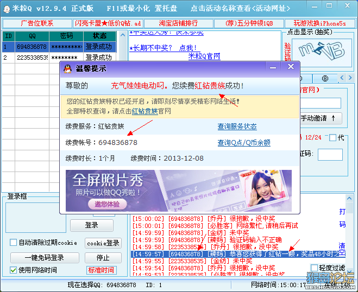Click 现在选择QQ: 694836878 in status bar
Image resolution: width=358 pixels, height=292 pixels.
[102, 285]
